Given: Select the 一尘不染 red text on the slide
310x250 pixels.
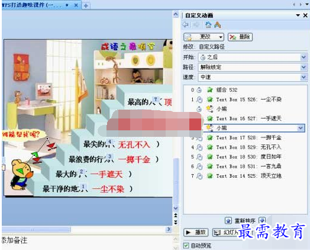Looking at the screenshot, I should coord(108,189).
